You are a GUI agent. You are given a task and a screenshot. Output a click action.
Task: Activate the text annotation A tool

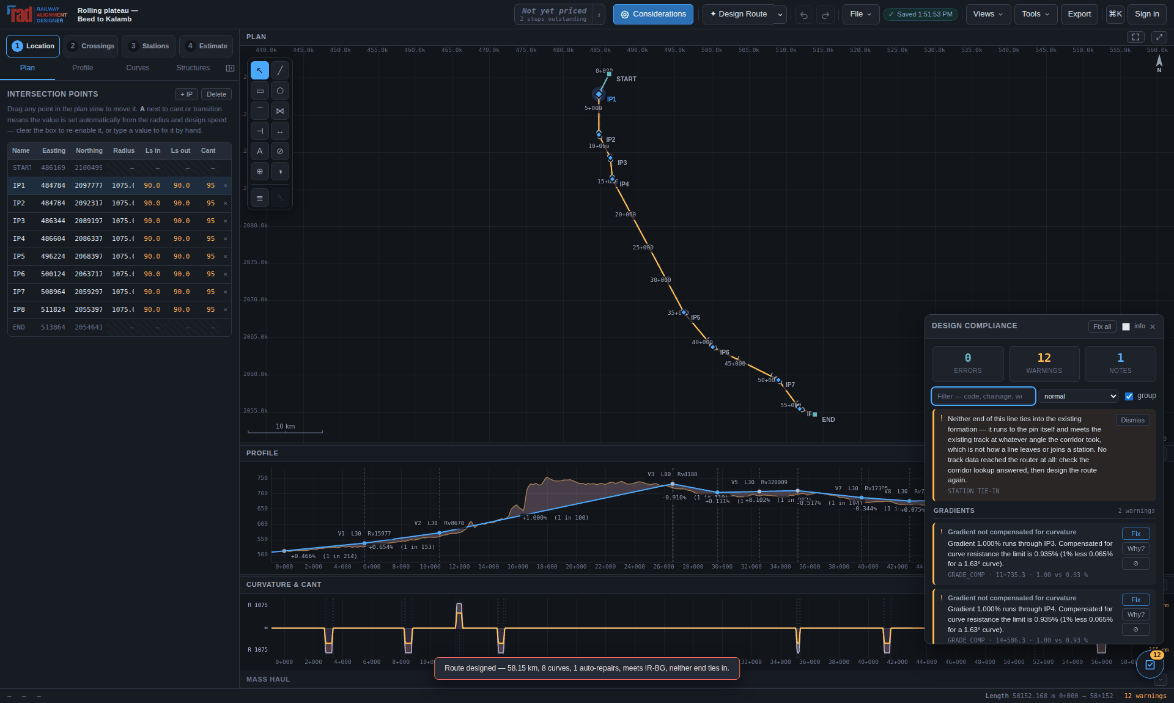tap(260, 151)
